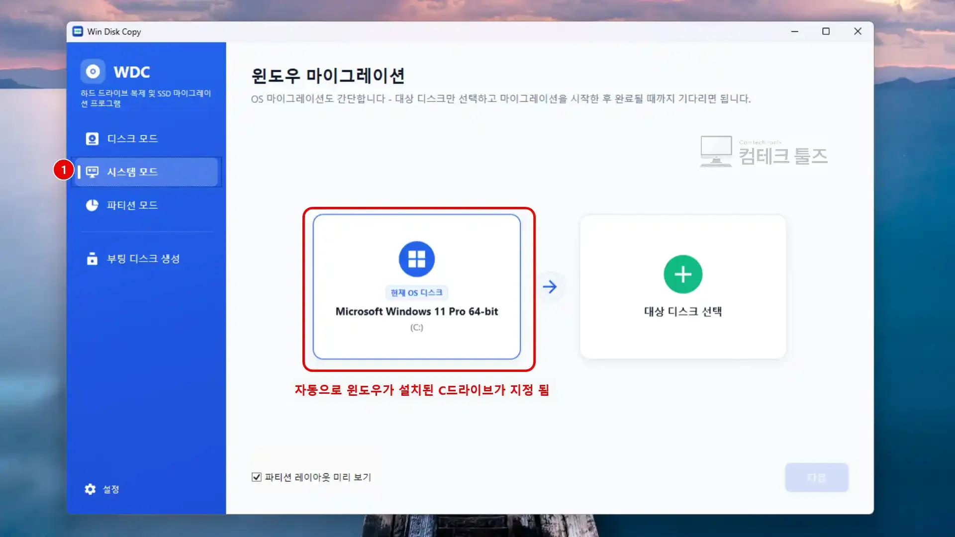Open 디스크 모드 in the sidebar
This screenshot has height=537, width=955.
(146, 139)
